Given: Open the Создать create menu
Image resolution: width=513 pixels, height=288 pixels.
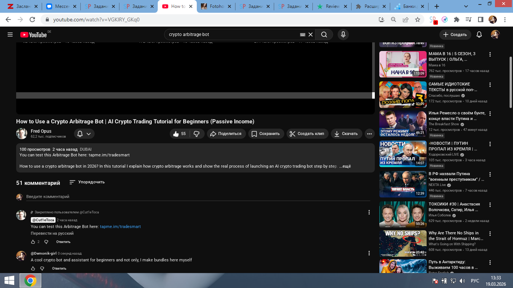Looking at the screenshot, I should click(455, 34).
